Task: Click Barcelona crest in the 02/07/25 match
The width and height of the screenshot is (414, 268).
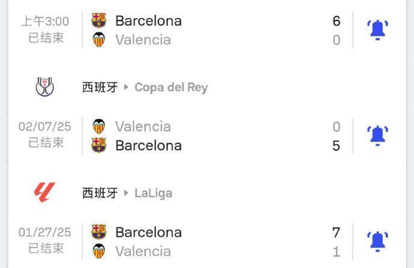Action: point(99,145)
